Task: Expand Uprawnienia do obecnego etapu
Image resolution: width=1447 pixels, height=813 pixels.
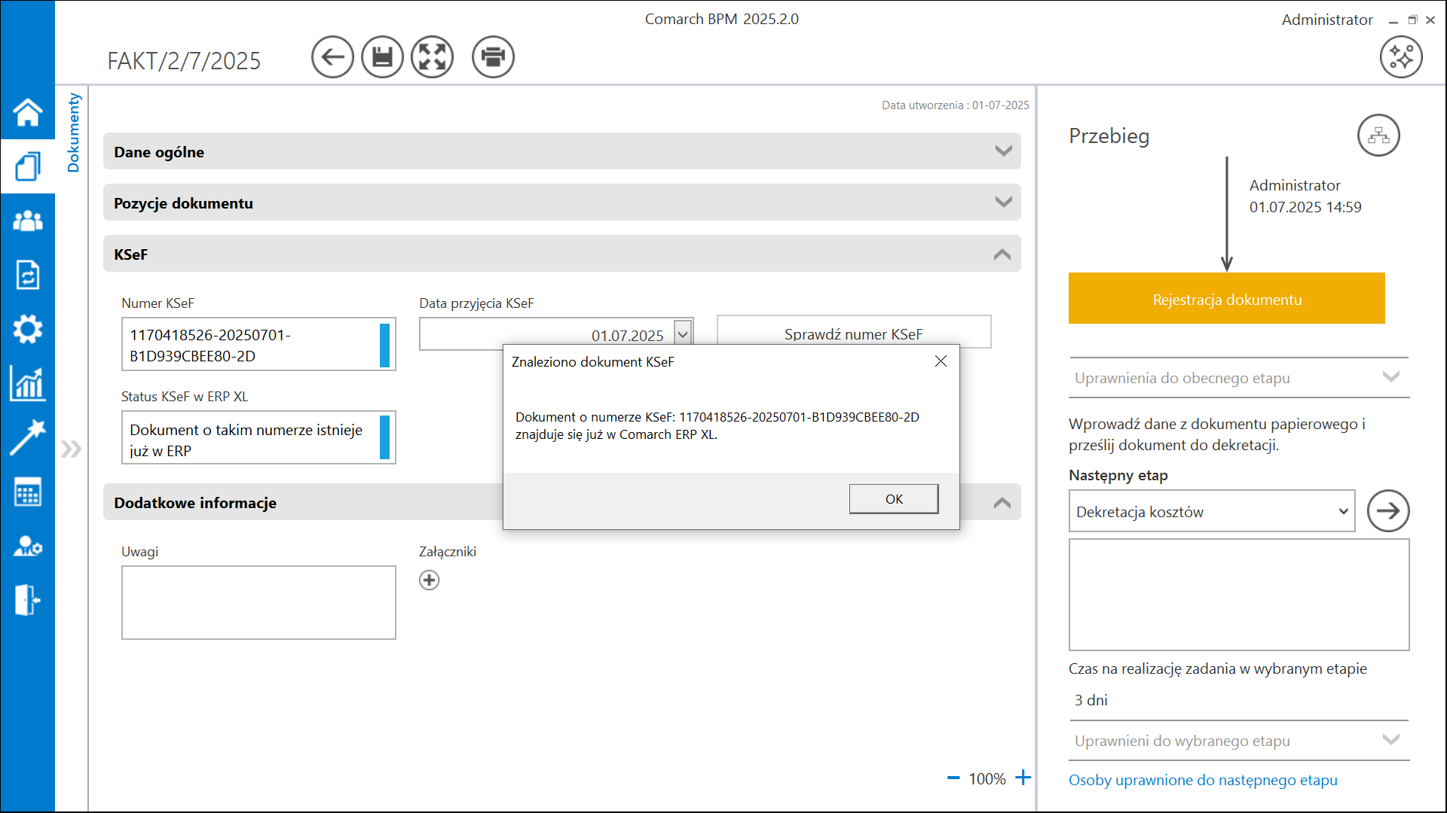Action: (x=1239, y=378)
